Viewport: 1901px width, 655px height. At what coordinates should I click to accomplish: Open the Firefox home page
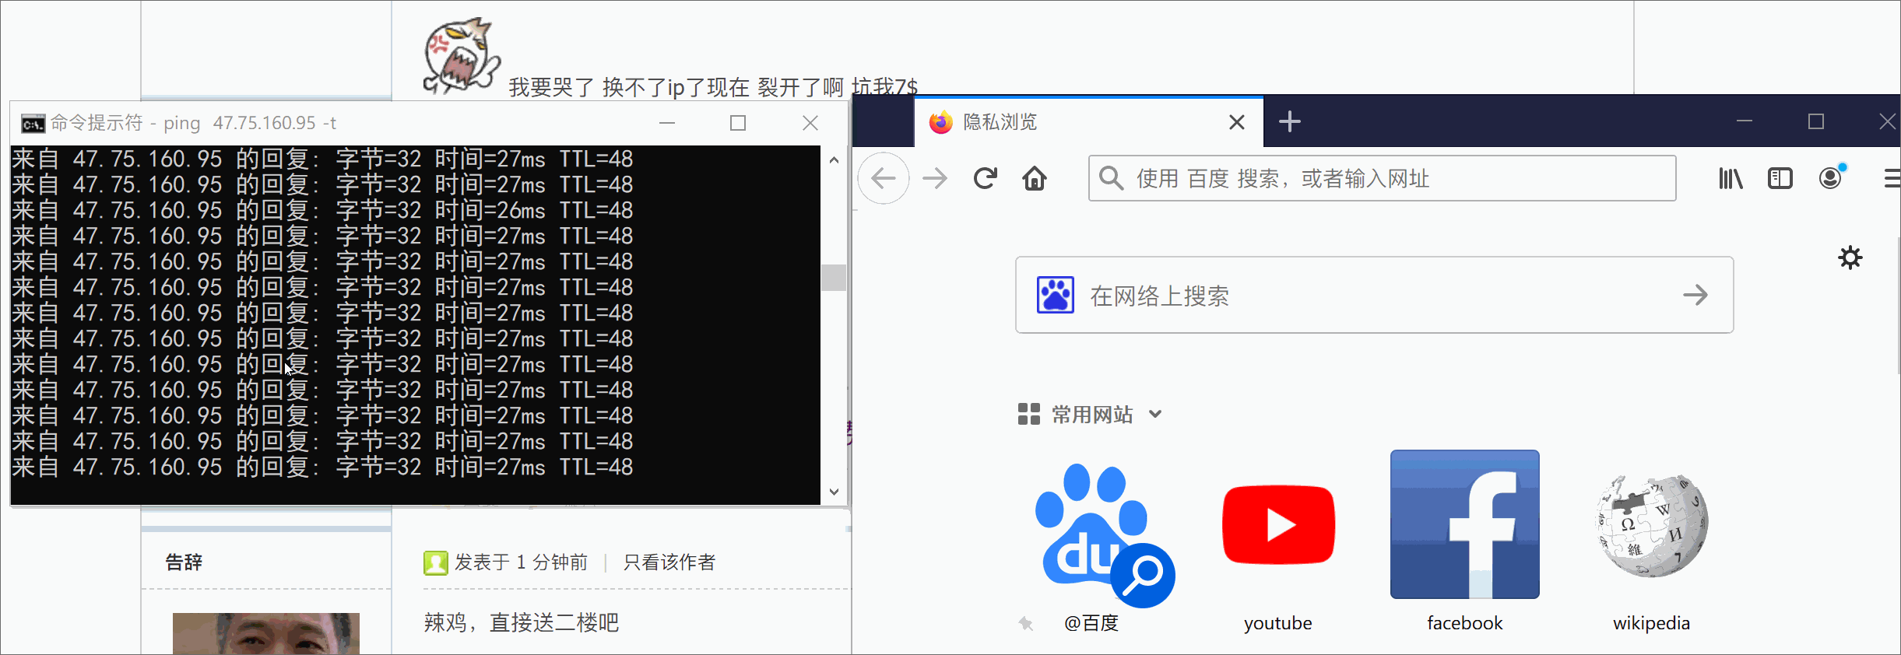pyautogui.click(x=1035, y=179)
